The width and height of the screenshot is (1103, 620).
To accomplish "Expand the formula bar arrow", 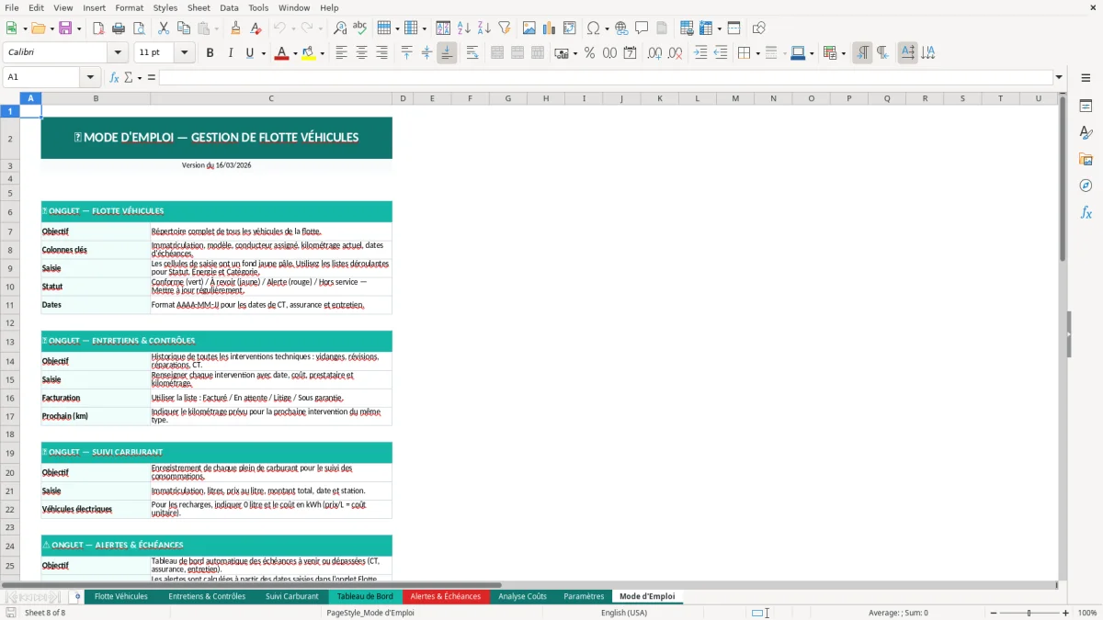I will (1059, 77).
